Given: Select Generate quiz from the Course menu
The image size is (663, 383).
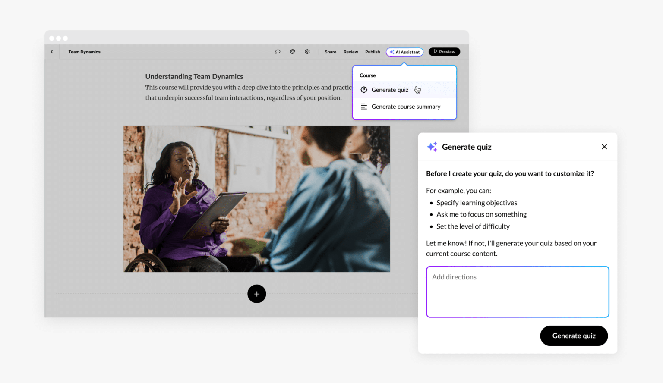Looking at the screenshot, I should (390, 90).
